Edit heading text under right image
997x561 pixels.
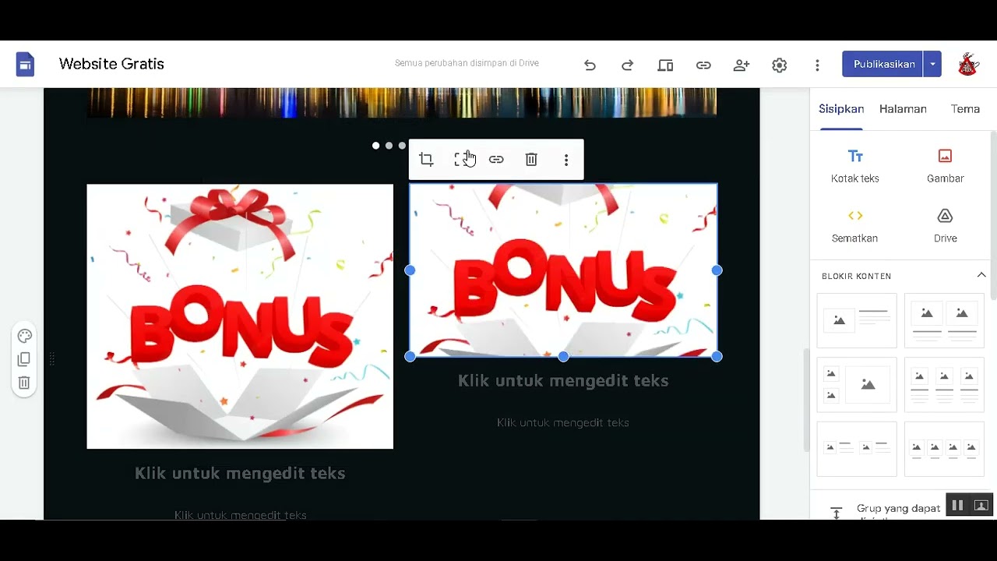(563, 380)
